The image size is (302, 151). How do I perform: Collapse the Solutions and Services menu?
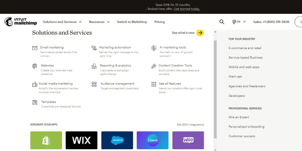point(62,22)
